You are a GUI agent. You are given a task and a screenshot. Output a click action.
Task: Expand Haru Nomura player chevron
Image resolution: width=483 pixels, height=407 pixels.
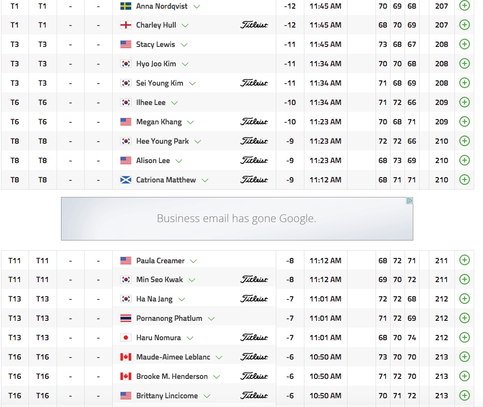click(190, 338)
